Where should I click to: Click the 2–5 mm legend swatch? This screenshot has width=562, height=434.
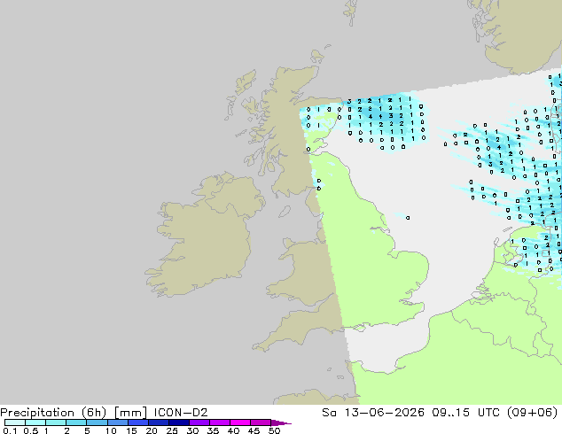pos(76,422)
